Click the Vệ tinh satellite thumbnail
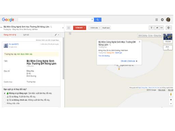 168,39
